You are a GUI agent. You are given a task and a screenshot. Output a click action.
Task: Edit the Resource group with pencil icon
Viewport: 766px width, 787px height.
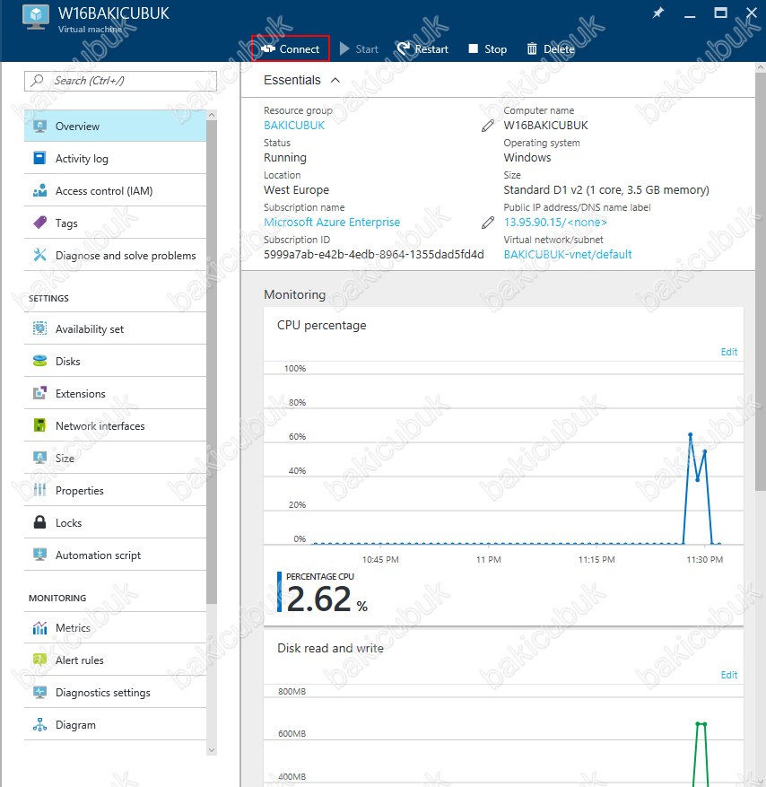click(x=488, y=126)
